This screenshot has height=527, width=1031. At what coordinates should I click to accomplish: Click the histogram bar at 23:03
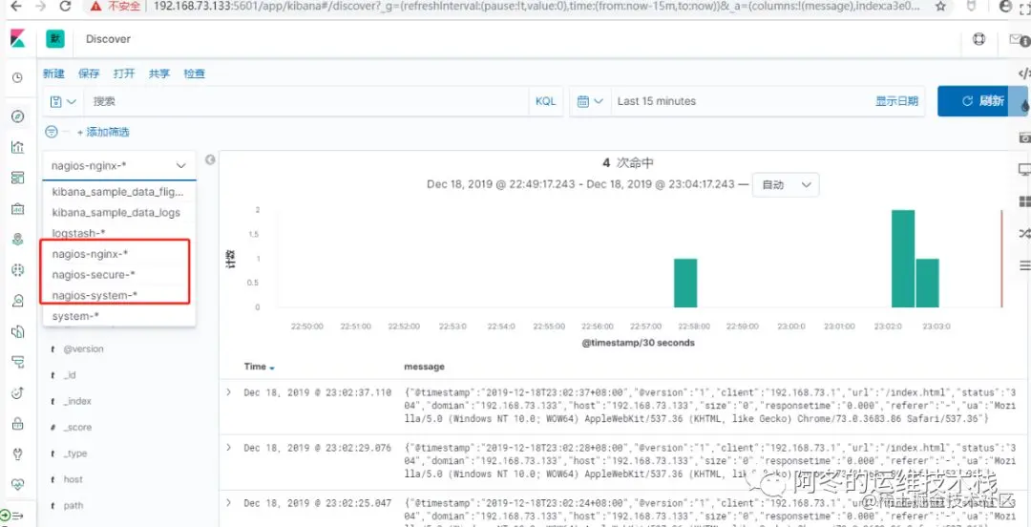tap(927, 283)
